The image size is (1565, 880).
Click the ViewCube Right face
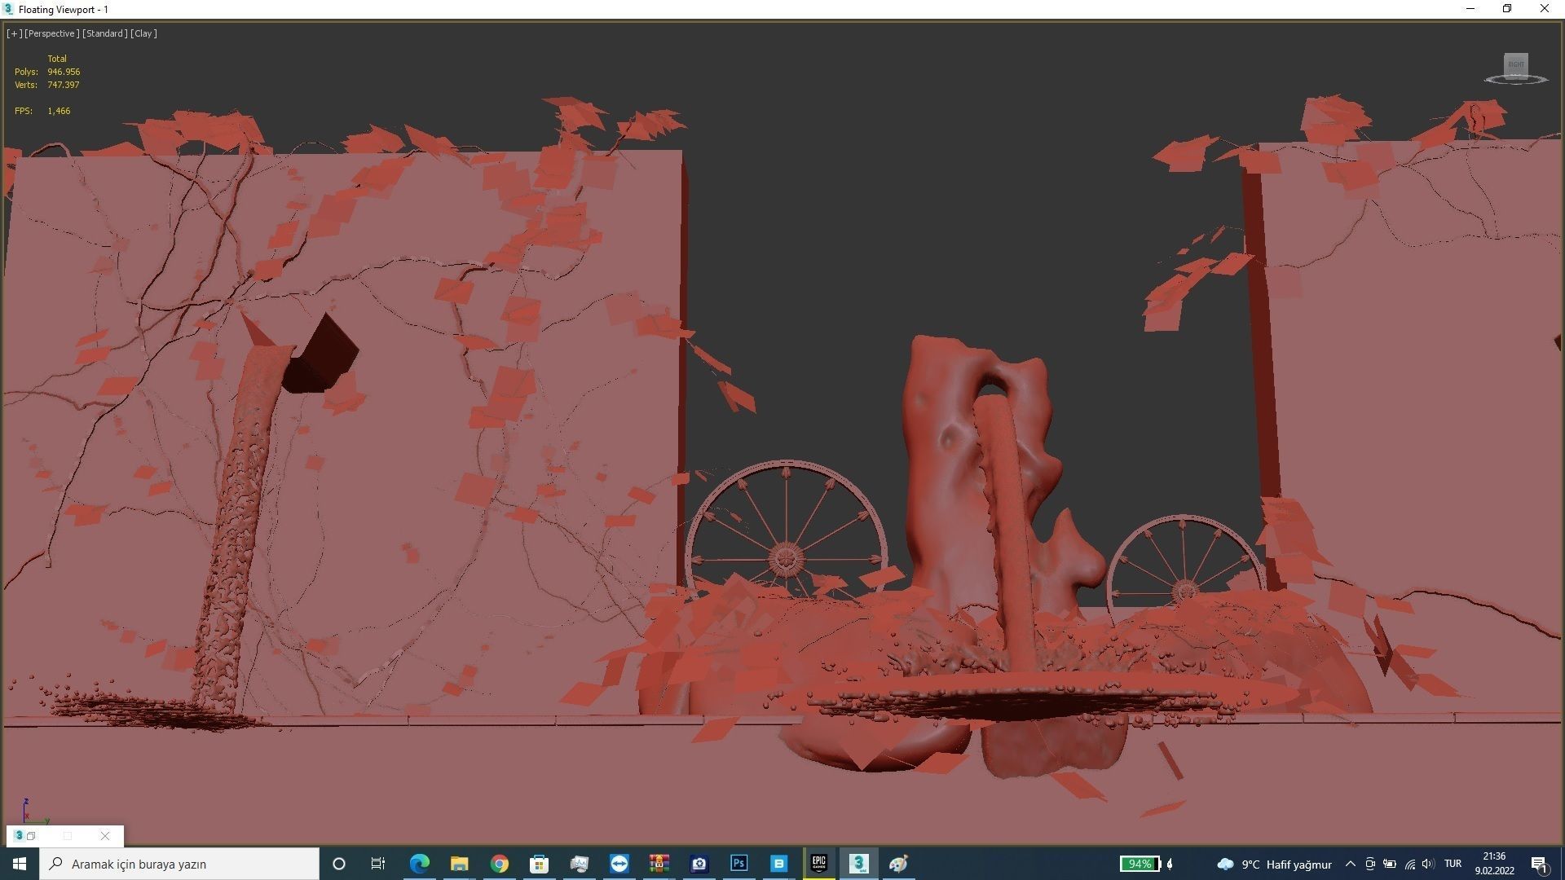[1515, 64]
